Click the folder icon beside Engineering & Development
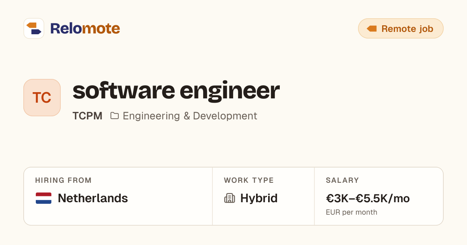Viewport: 467px width, 245px height. point(114,115)
